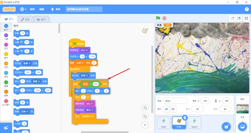Viewport: 251px width, 133px height.
Task: Open the pop sound dropdown
Action: point(90,104)
